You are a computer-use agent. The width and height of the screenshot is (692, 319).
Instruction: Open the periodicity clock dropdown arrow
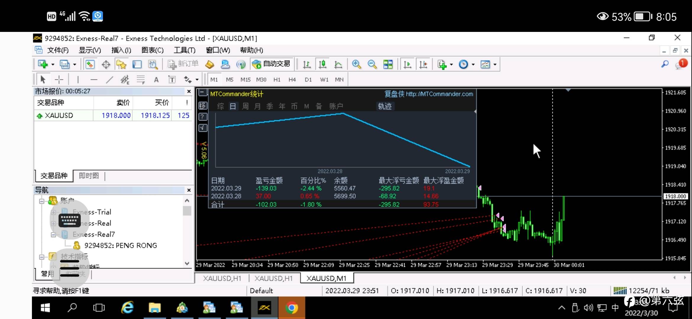(x=473, y=64)
